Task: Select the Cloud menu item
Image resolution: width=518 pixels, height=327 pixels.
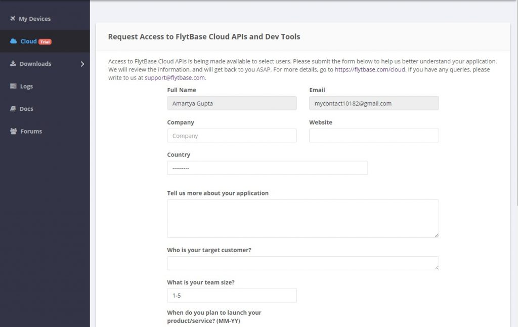Action: (x=45, y=41)
